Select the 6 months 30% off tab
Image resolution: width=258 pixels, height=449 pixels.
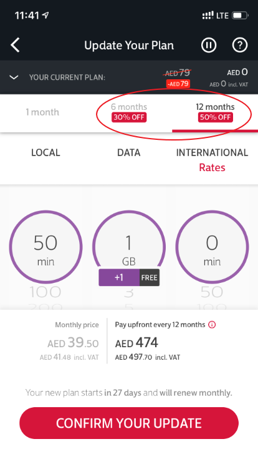coord(129,112)
